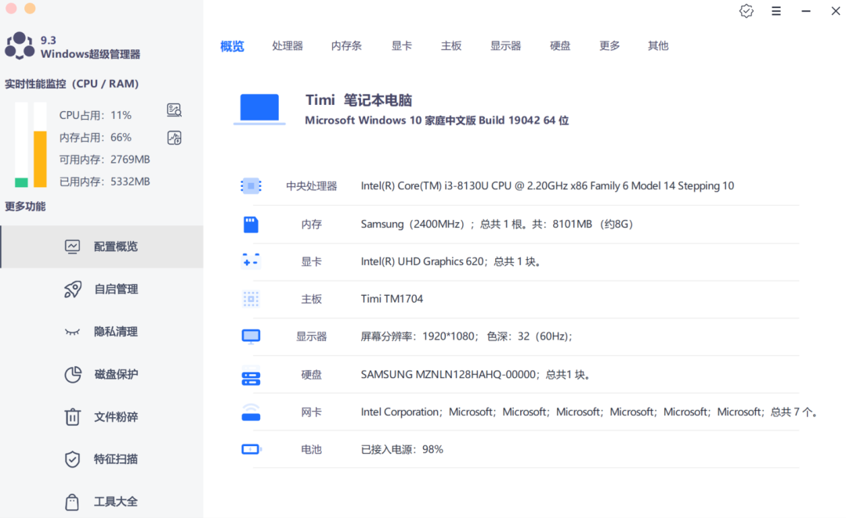
Task: Click the 隐私清理 eye icon
Action: 72,332
